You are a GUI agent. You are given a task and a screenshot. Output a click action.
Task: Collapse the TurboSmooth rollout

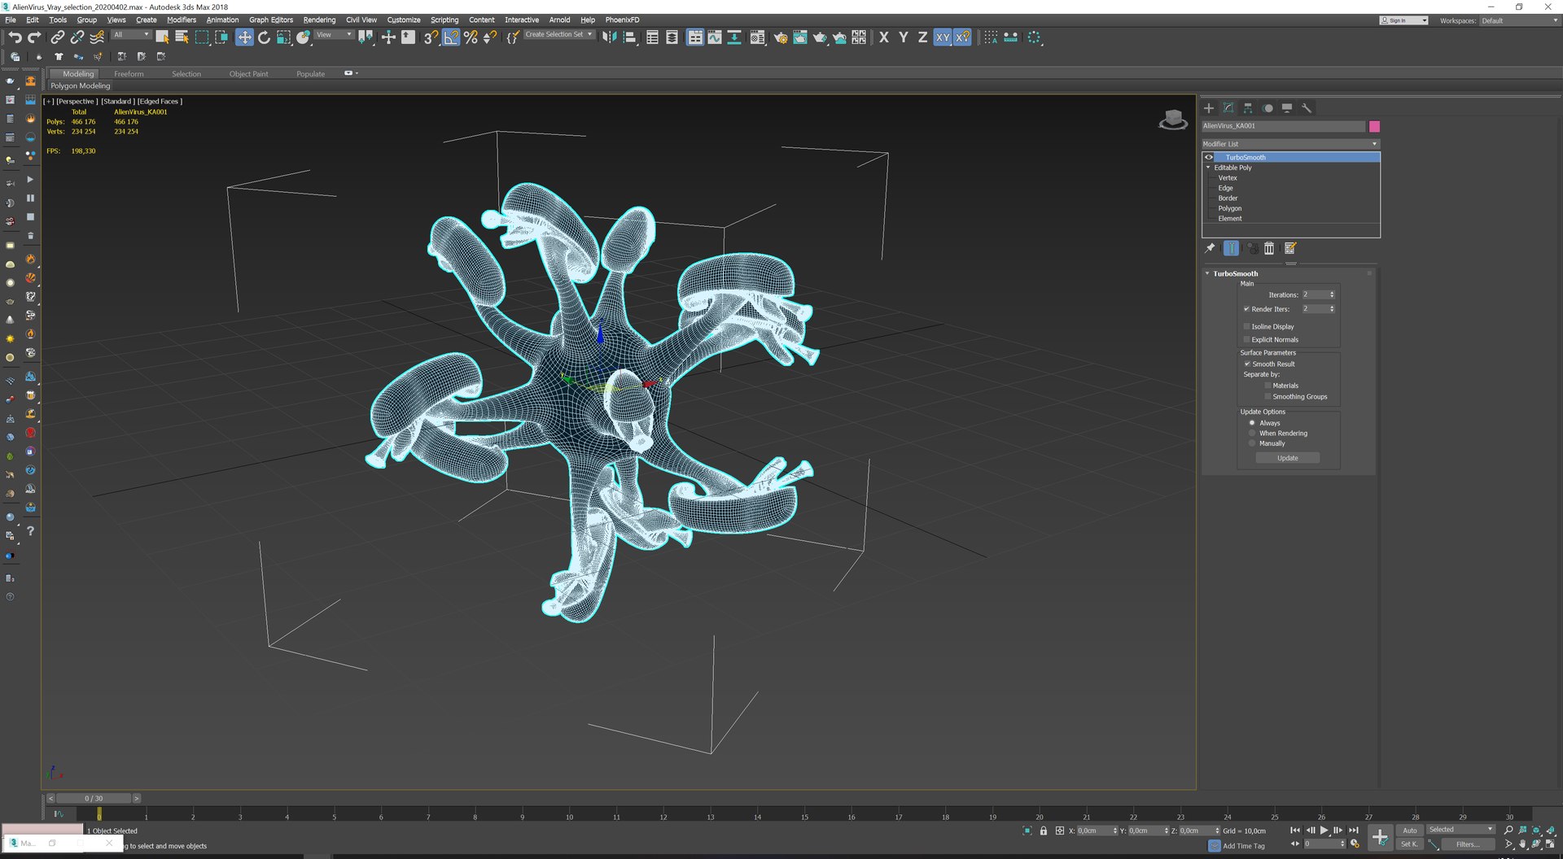(1207, 274)
